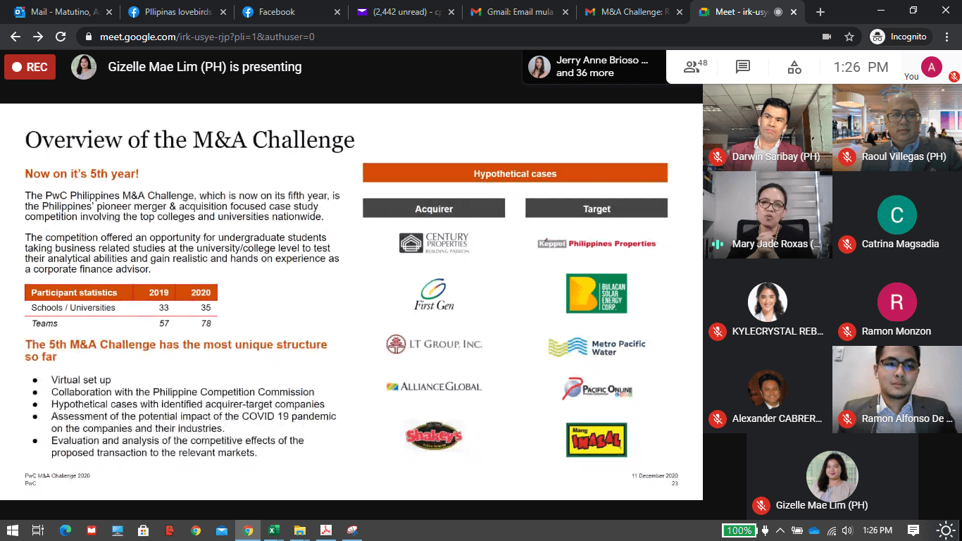Image resolution: width=962 pixels, height=541 pixels.
Task: Bookmark this page with the star icon
Action: pos(849,37)
